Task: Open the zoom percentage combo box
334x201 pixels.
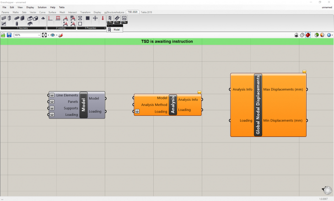Action: pyautogui.click(x=27, y=35)
